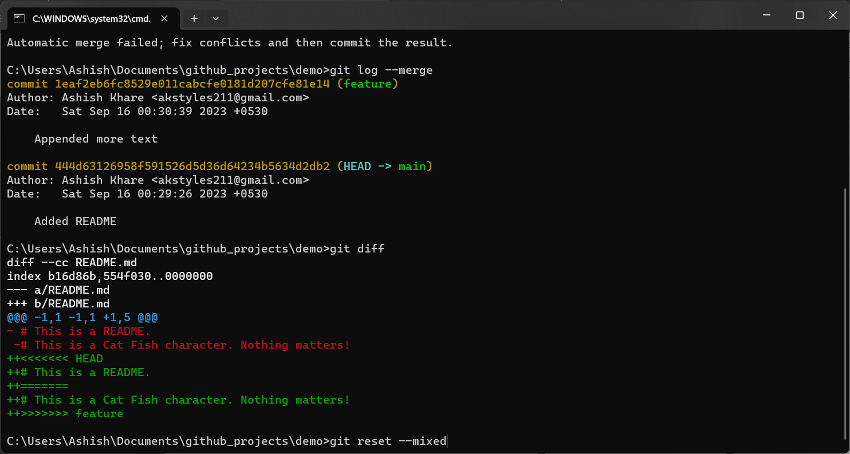This screenshot has width=850, height=454.
Task: Click the maximize square icon
Action: [800, 15]
